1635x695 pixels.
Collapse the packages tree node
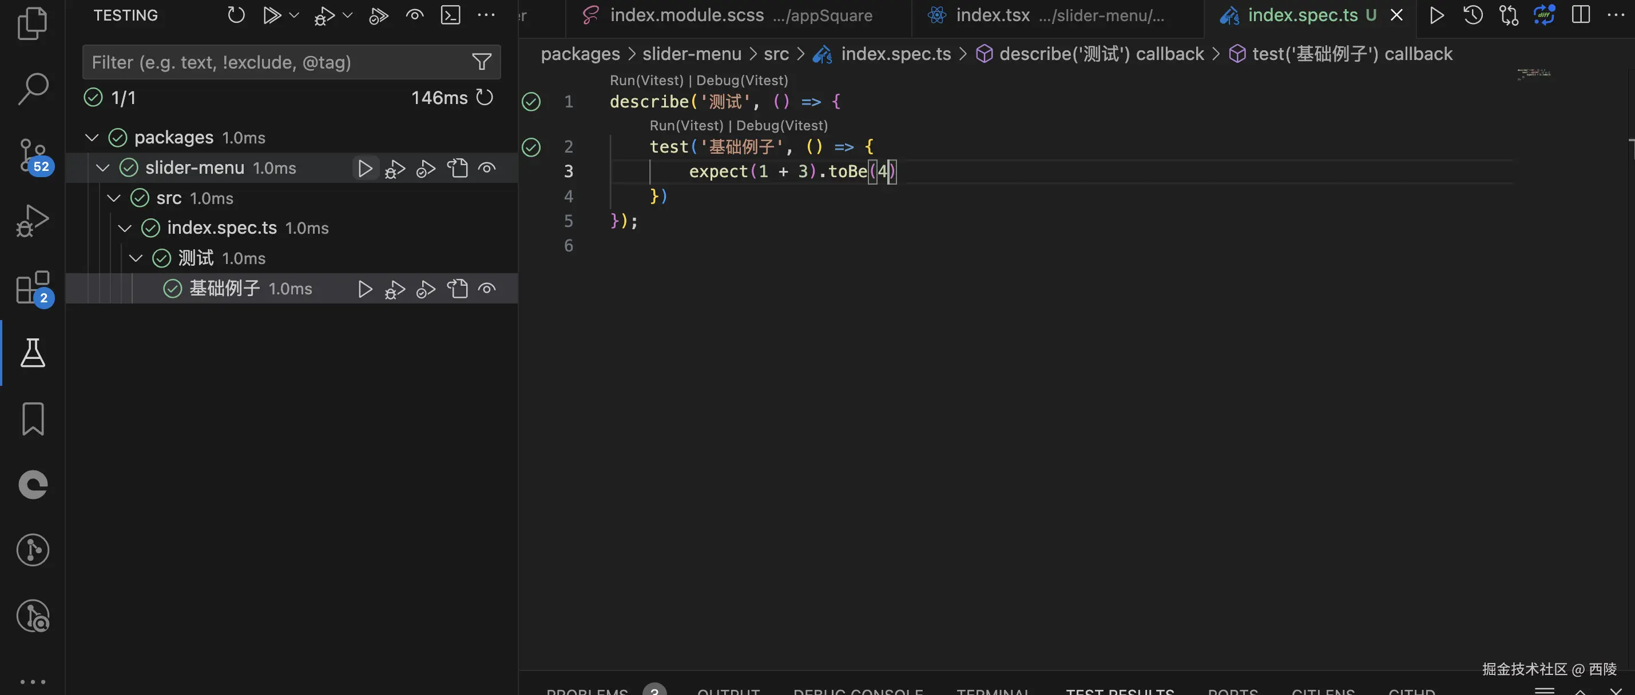[92, 138]
